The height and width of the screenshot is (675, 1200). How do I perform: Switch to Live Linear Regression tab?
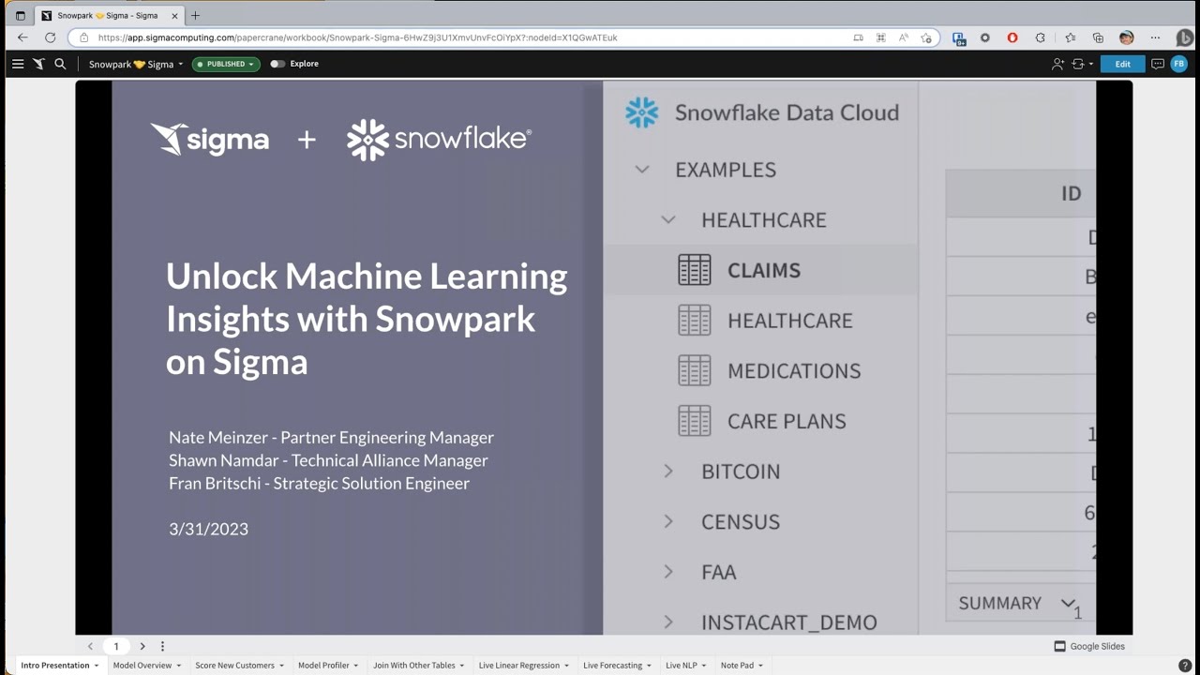(519, 666)
